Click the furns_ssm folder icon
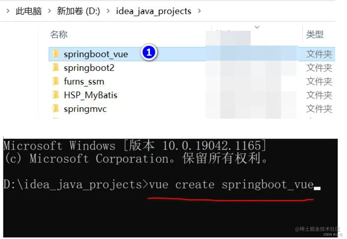The width and height of the screenshot is (347, 239). coord(56,81)
